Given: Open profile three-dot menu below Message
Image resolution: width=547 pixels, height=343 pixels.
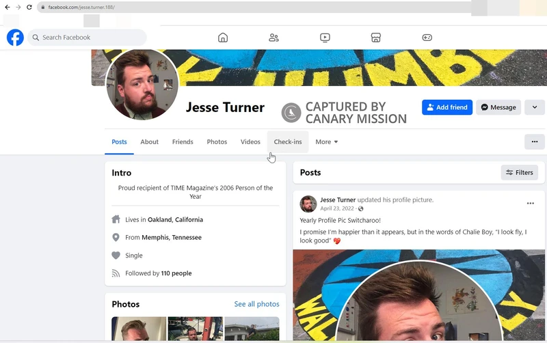Looking at the screenshot, I should tap(535, 142).
